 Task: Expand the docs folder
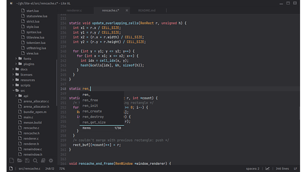24,69
